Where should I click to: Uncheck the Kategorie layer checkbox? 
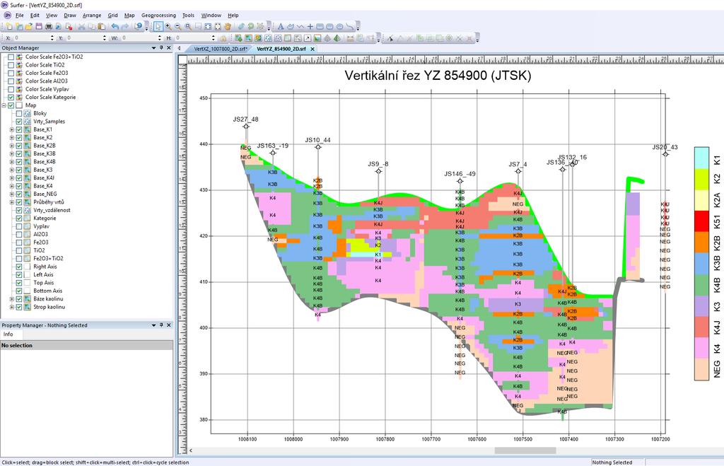click(19, 218)
